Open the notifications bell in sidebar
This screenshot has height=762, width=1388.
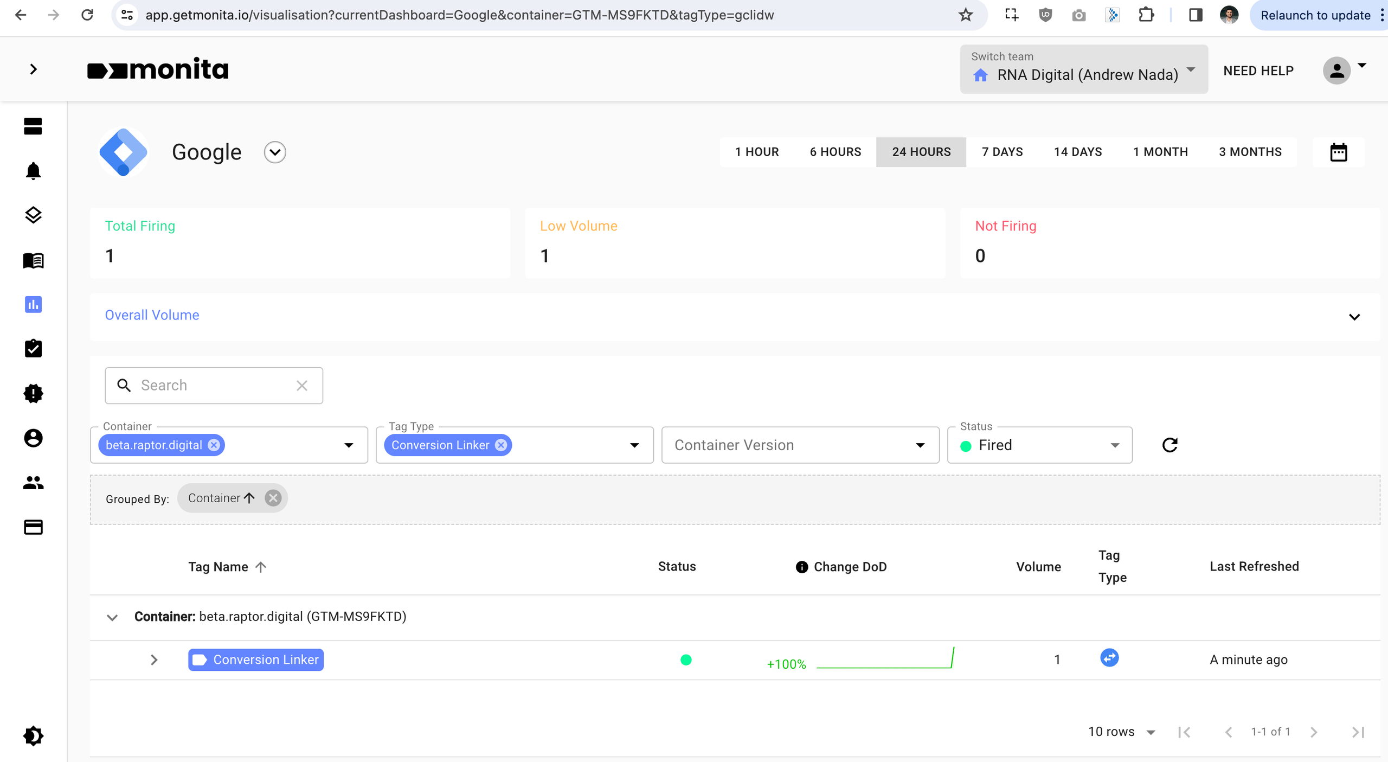tap(33, 171)
